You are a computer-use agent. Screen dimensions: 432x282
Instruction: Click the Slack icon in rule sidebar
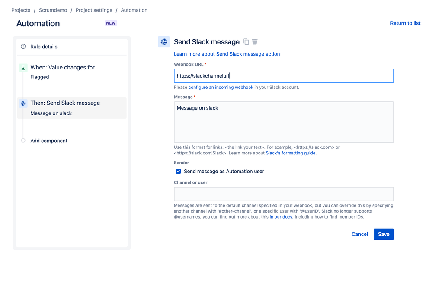(23, 103)
